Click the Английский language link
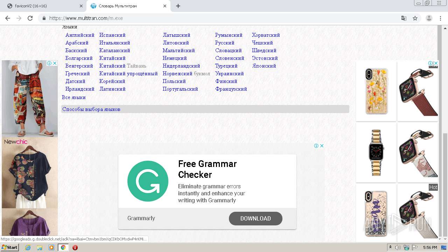The height and width of the screenshot is (252, 448). click(80, 35)
